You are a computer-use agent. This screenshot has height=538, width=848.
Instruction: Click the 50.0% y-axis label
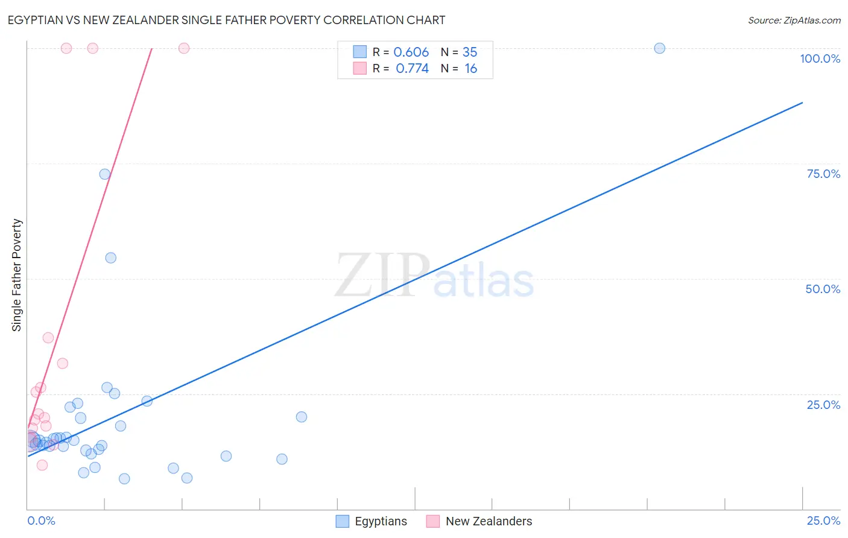pos(823,289)
